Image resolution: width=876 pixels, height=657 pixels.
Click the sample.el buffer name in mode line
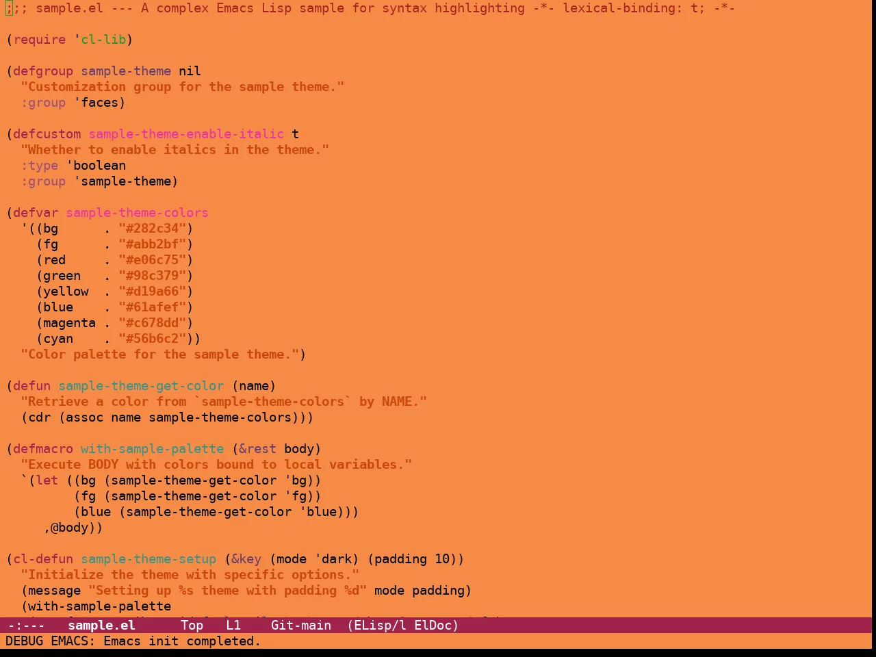point(101,625)
